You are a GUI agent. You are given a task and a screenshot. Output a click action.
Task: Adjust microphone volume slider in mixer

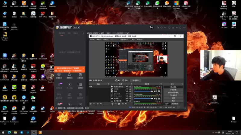(x=144, y=91)
